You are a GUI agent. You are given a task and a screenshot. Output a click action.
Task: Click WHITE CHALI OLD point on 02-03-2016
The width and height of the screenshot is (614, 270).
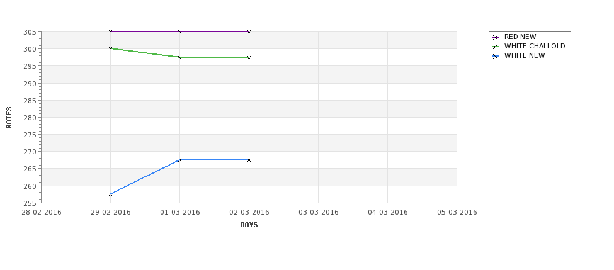click(x=249, y=57)
